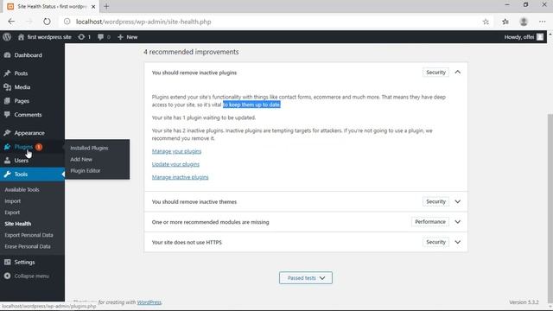Add page to favorites star icon

pyautogui.click(x=486, y=22)
